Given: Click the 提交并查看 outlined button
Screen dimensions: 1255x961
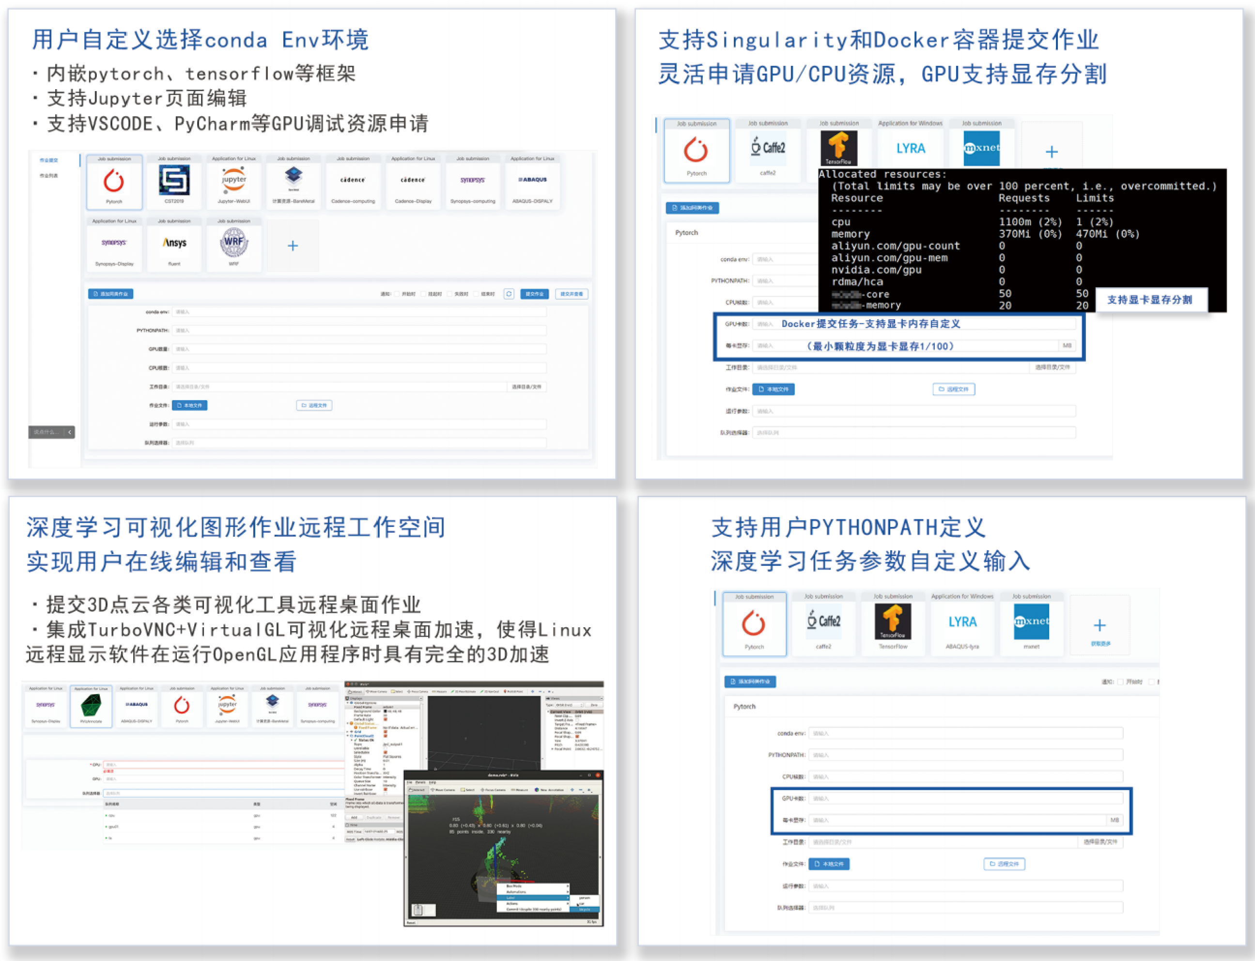Looking at the screenshot, I should click(x=572, y=294).
